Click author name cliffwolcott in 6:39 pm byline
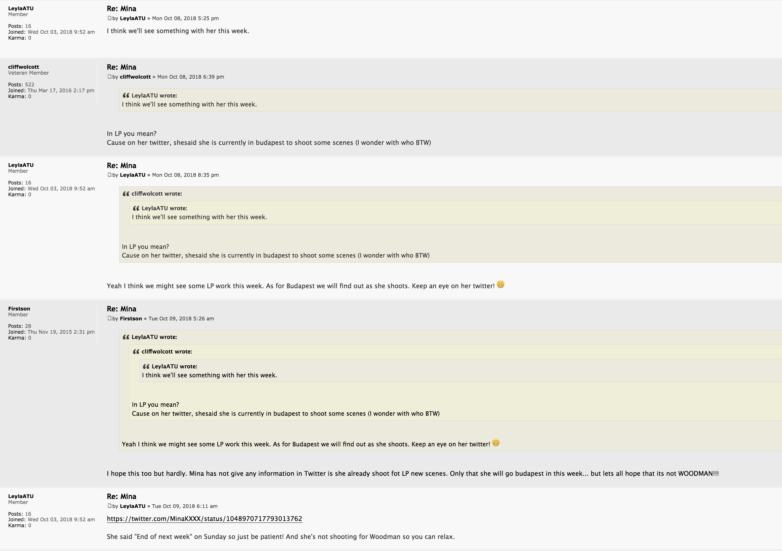Image resolution: width=782 pixels, height=551 pixels. (x=135, y=77)
